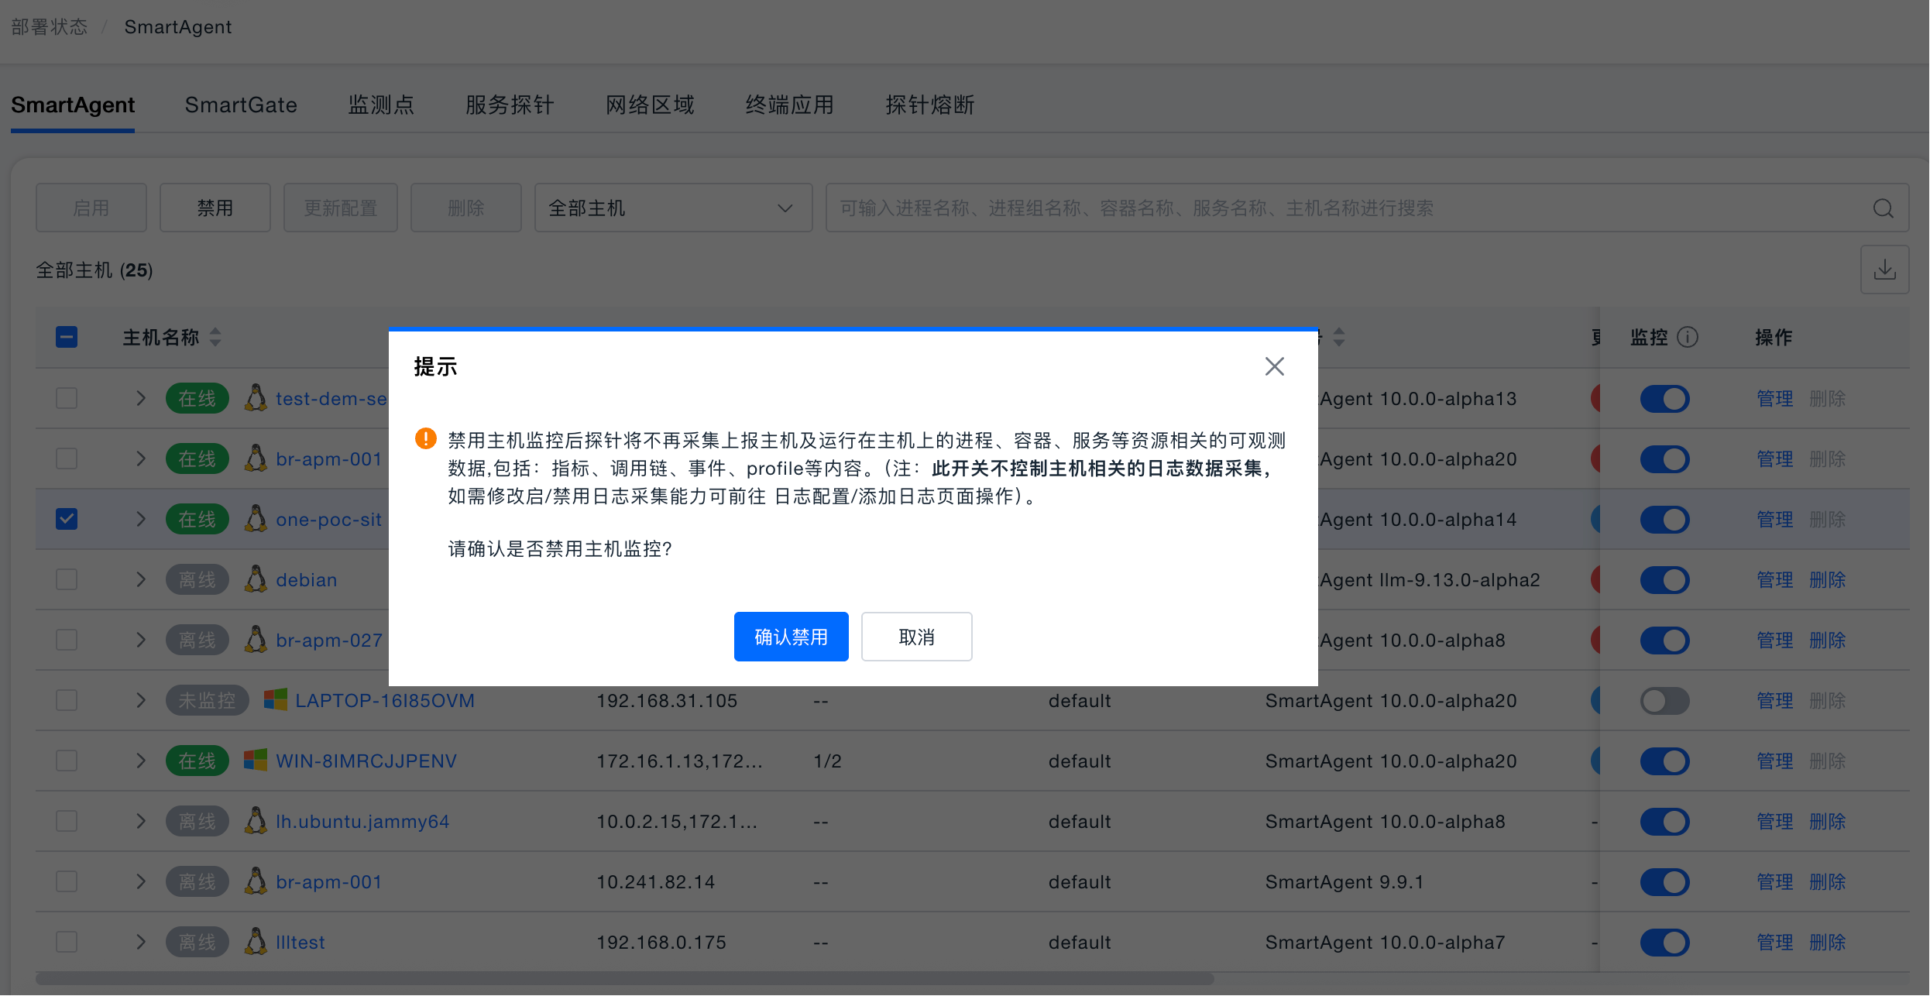Toggle monitoring switch for debian row

click(1664, 579)
